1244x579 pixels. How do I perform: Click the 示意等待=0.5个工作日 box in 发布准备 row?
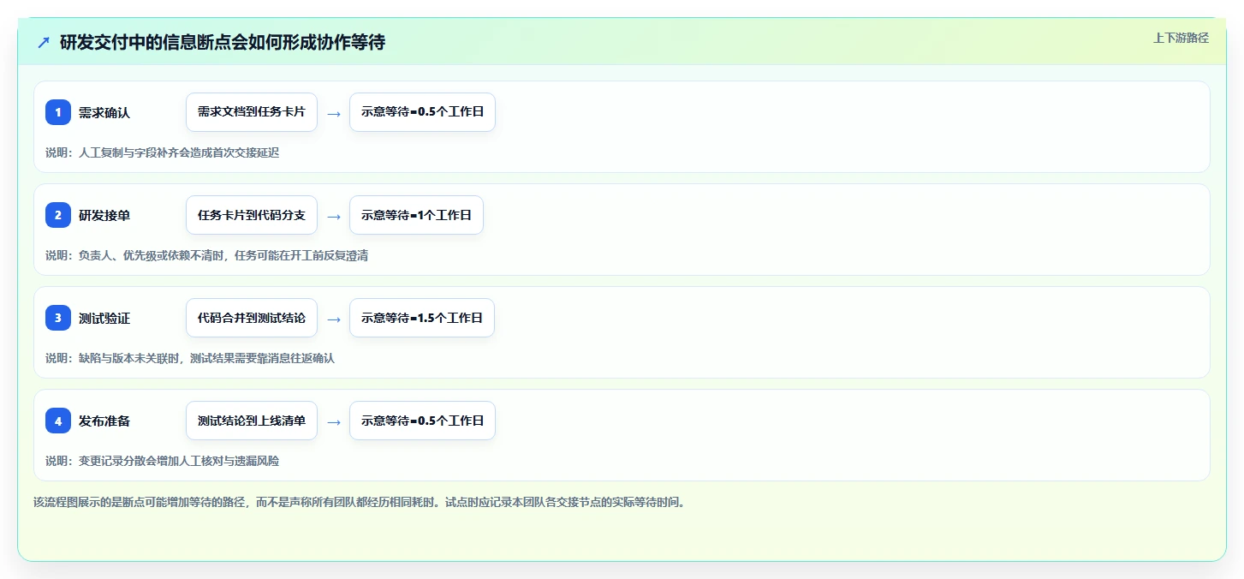coord(423,421)
